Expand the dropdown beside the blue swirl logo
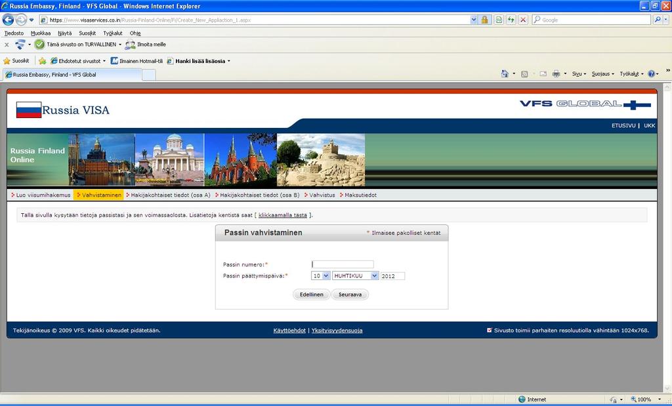 coord(30,45)
